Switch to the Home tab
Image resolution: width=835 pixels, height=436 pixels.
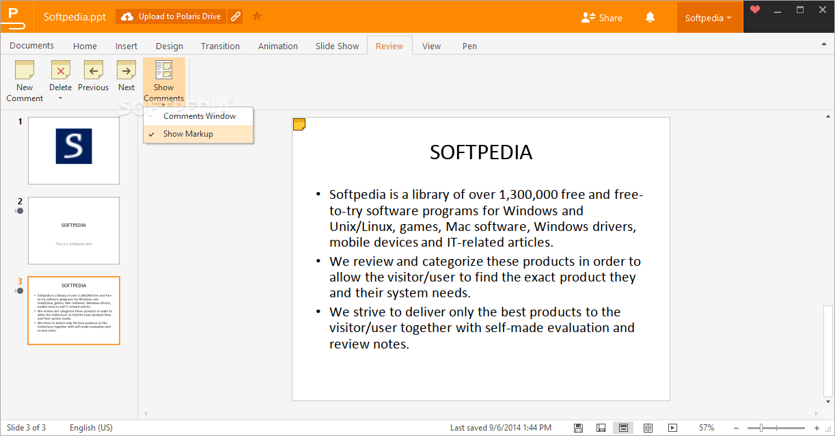[85, 46]
